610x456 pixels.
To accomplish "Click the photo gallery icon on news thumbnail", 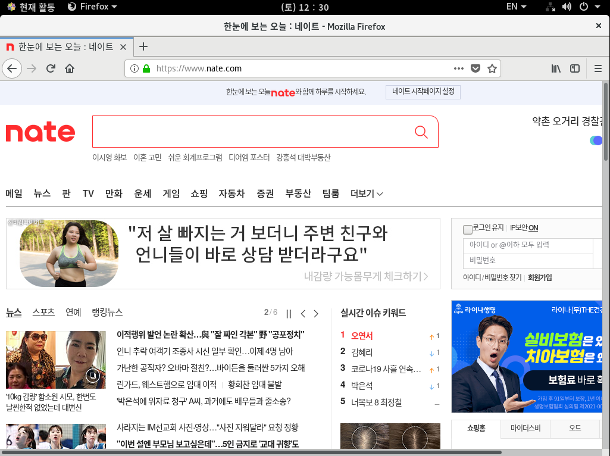I will [x=93, y=376].
